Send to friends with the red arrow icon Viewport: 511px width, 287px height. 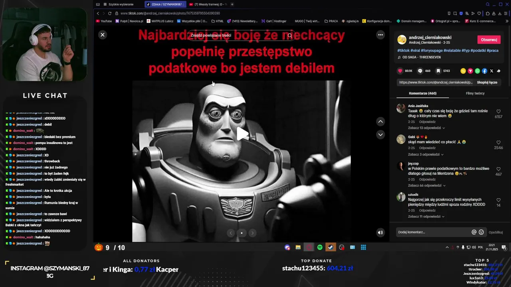(x=470, y=71)
